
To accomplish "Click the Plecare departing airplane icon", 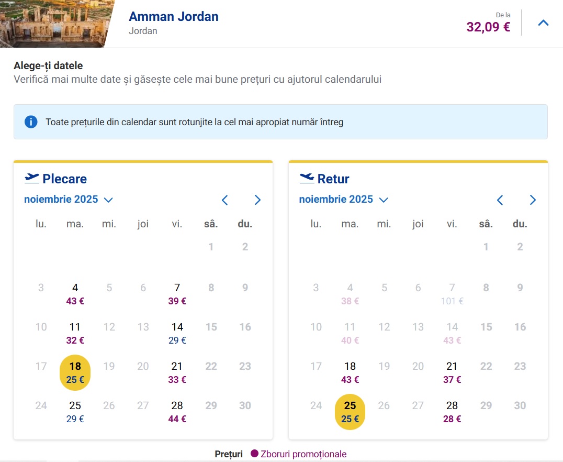I will click(32, 179).
